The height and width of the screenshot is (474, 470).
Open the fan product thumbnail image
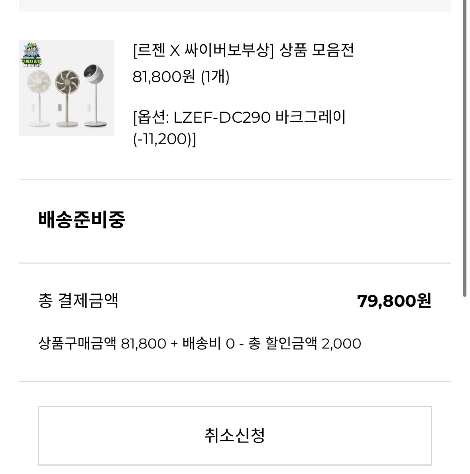[x=67, y=88]
